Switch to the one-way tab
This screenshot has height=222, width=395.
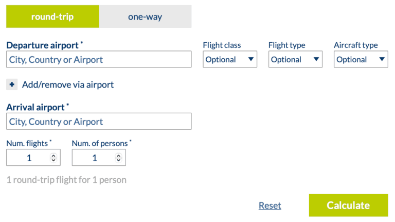[x=145, y=16]
